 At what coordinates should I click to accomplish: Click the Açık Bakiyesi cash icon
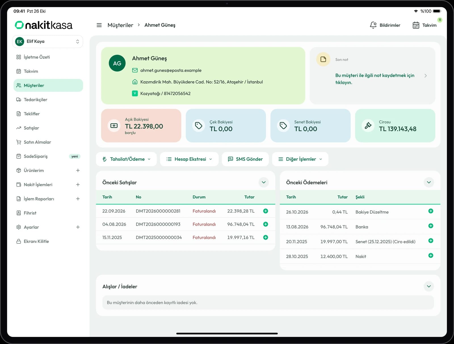click(114, 125)
